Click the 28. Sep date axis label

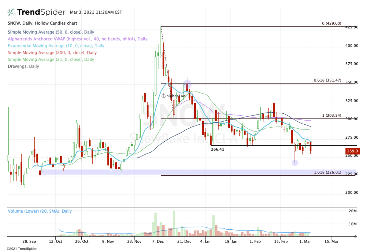pos(29,241)
